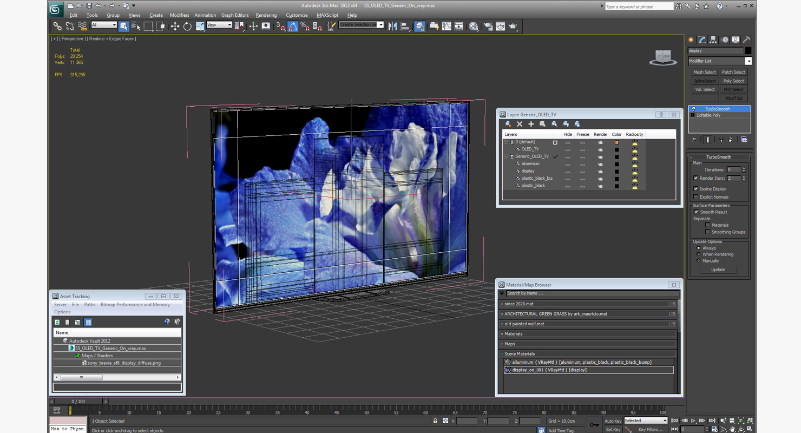This screenshot has width=801, height=433.
Task: Open Bitmap Performance and Memory menu
Action: pos(135,305)
